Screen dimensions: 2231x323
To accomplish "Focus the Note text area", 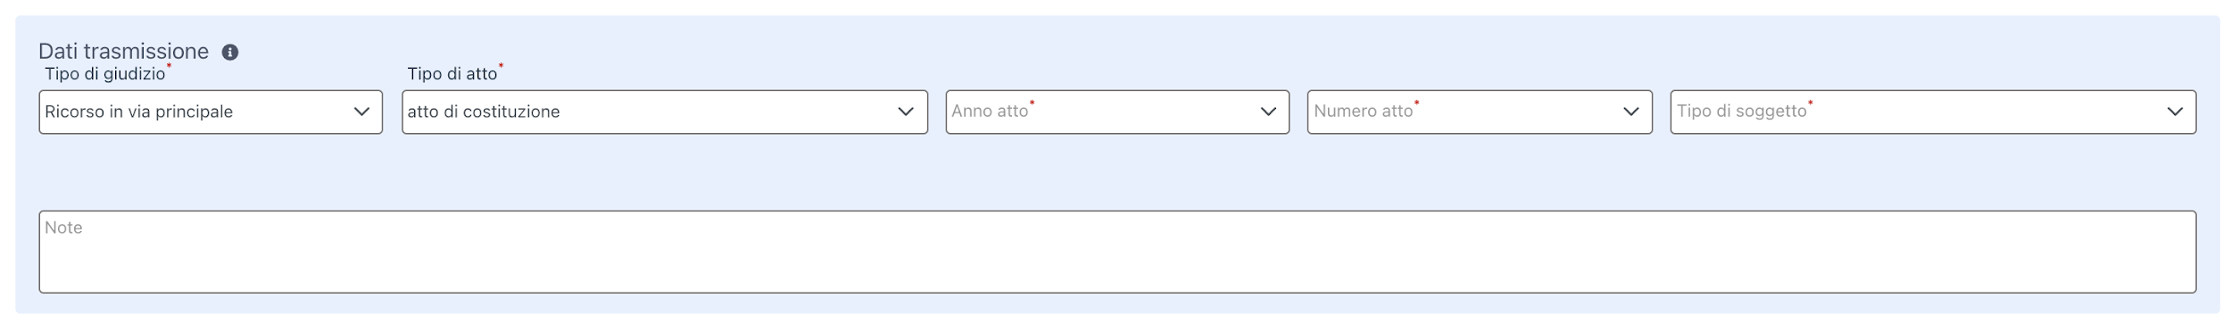I will pyautogui.click(x=1117, y=252).
